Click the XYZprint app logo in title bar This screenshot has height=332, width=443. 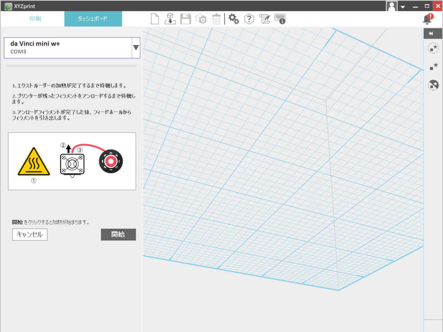(8, 6)
